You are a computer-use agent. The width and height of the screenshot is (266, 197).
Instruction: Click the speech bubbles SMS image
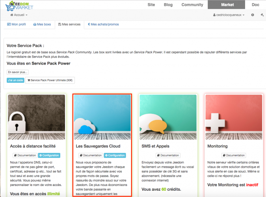tap(168, 117)
